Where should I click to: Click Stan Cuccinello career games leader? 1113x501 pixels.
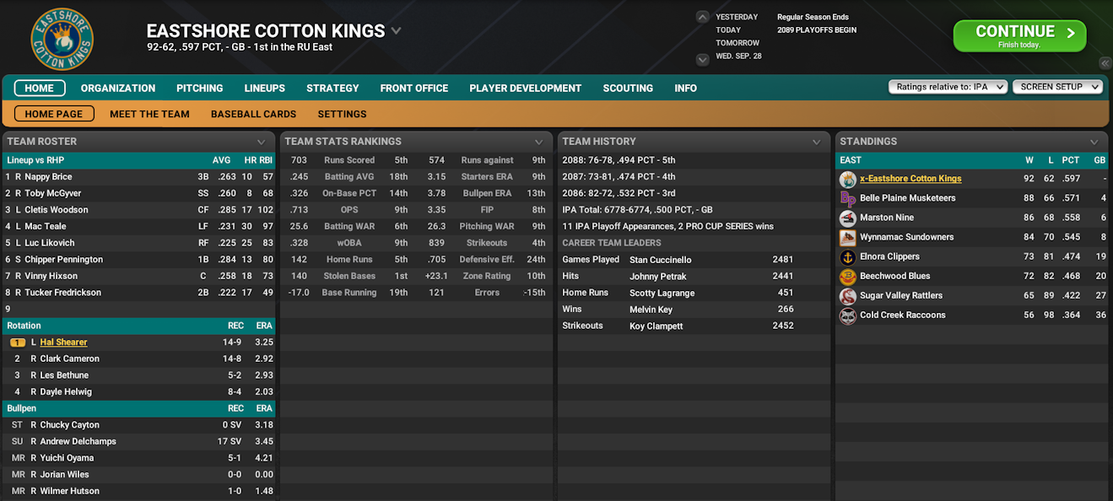tap(661, 260)
